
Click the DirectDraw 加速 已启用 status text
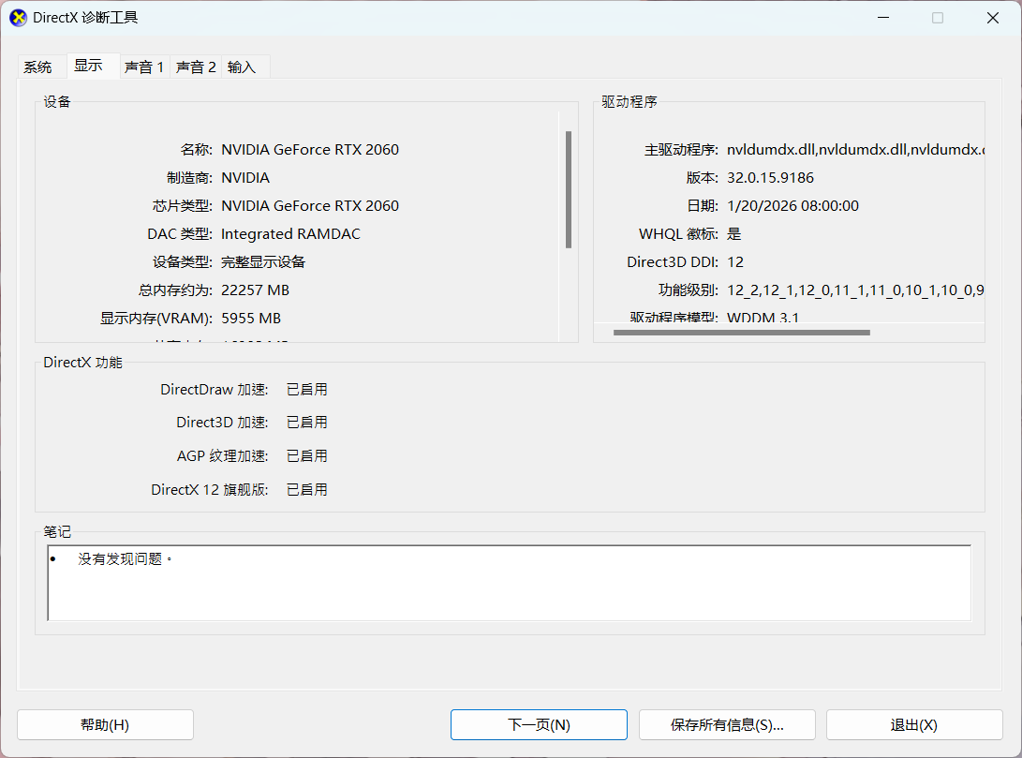point(306,389)
